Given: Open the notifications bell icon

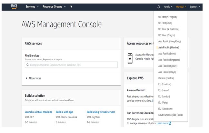Looking at the screenshot, I should coord(159,7).
